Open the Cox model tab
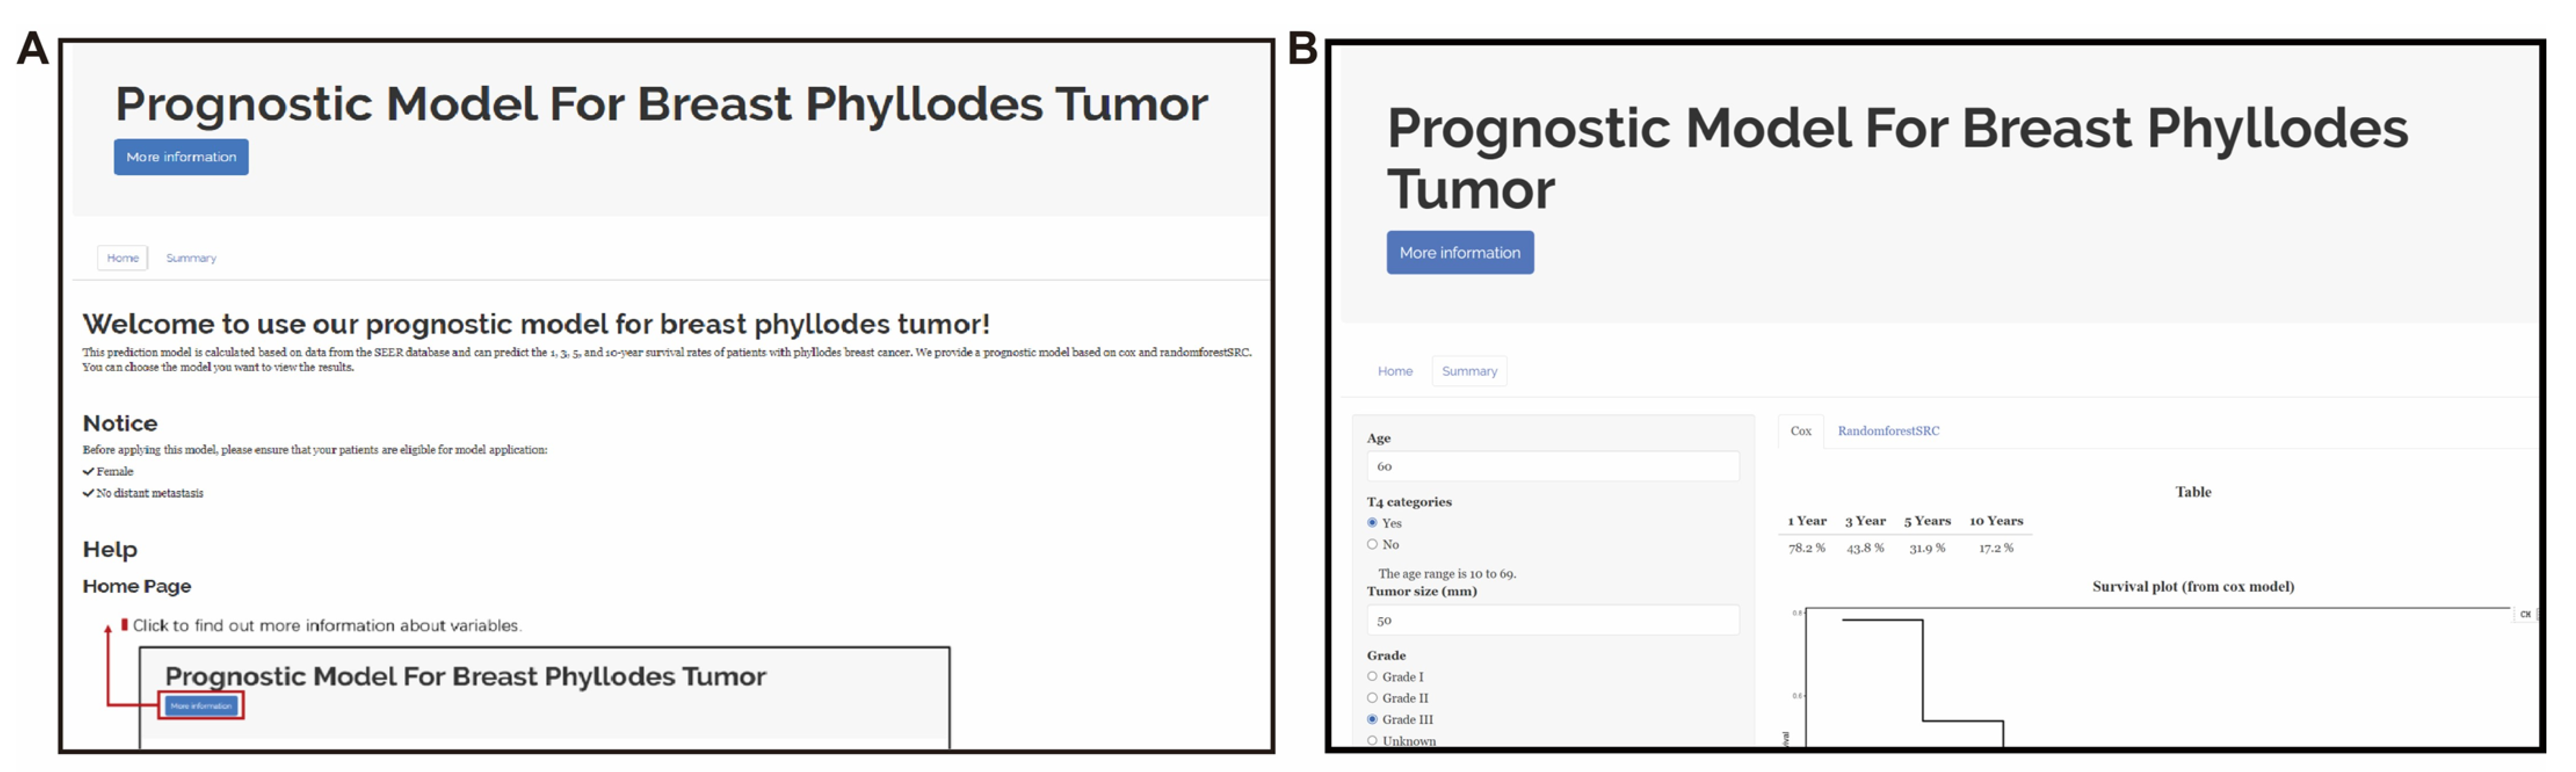Viewport: 2576px width, 772px height. tap(1800, 431)
